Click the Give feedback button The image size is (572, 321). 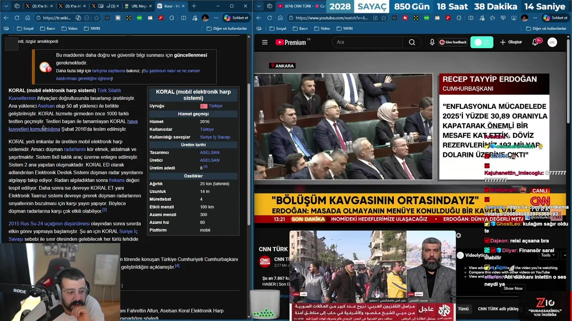tap(453, 42)
